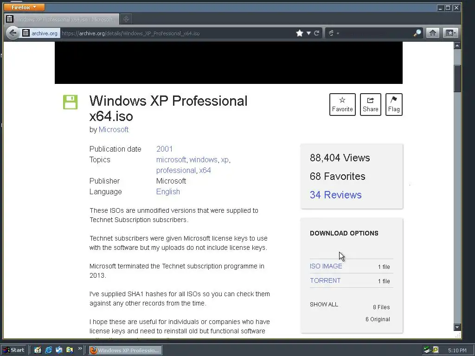The height and width of the screenshot is (356, 475).
Task: Share this item with the Share button
Action: click(x=371, y=104)
